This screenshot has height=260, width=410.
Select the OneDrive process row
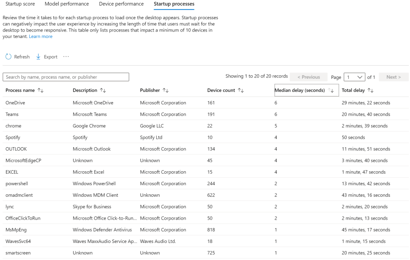click(x=15, y=103)
